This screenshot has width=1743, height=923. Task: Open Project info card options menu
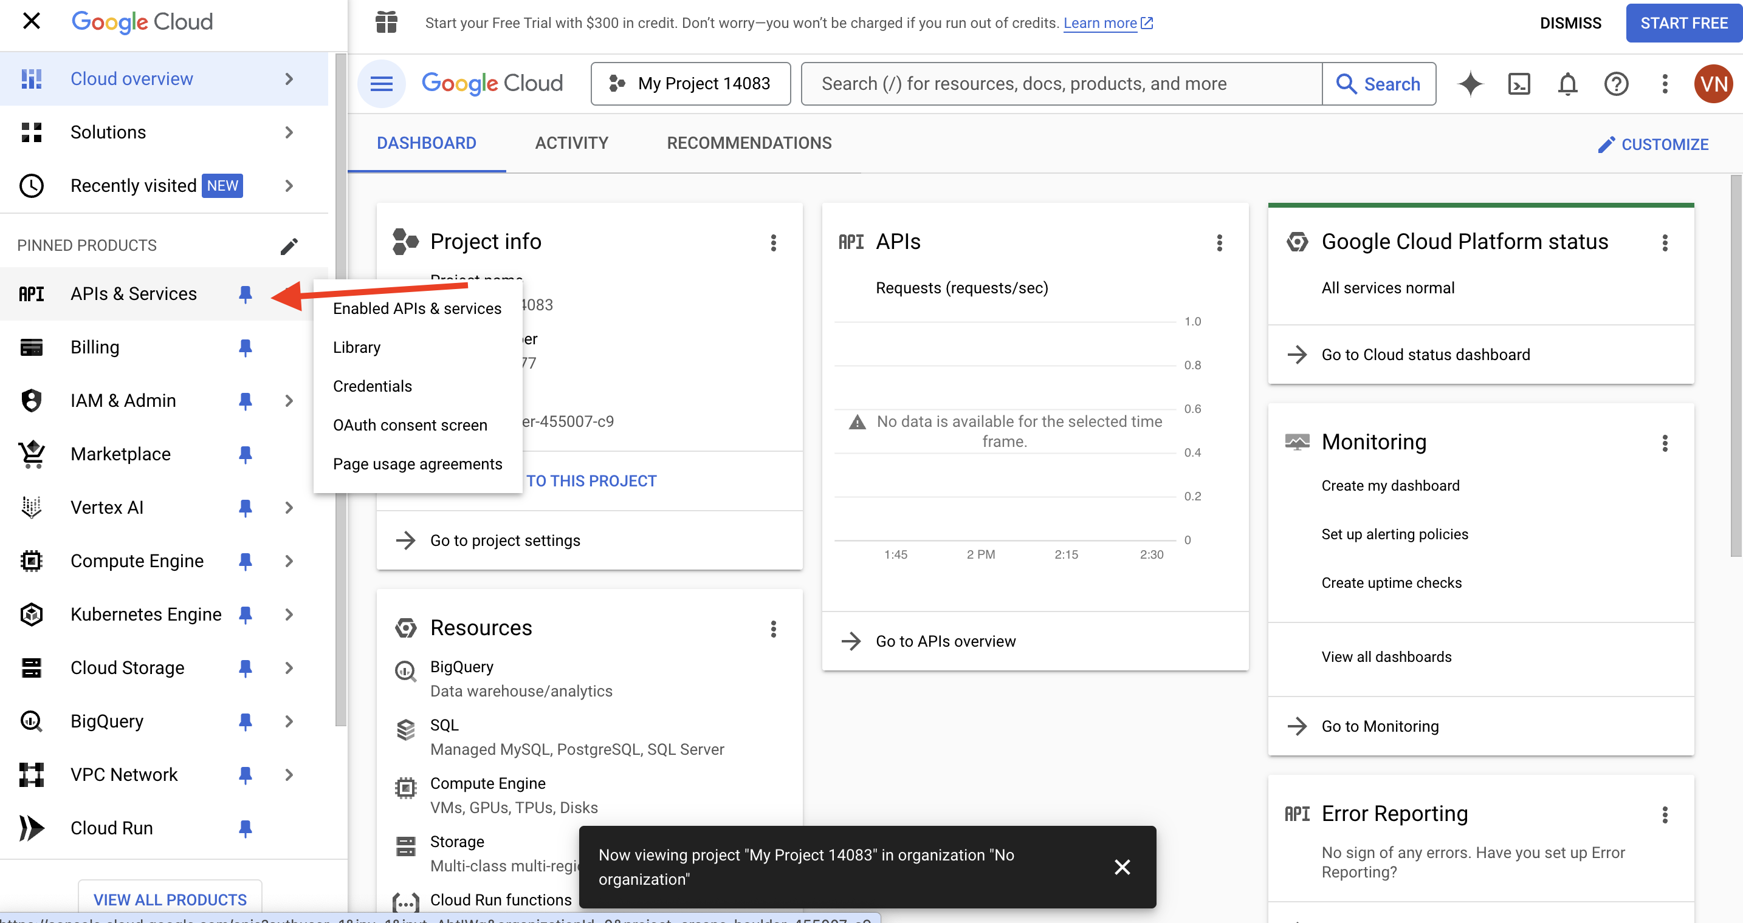coord(774,243)
